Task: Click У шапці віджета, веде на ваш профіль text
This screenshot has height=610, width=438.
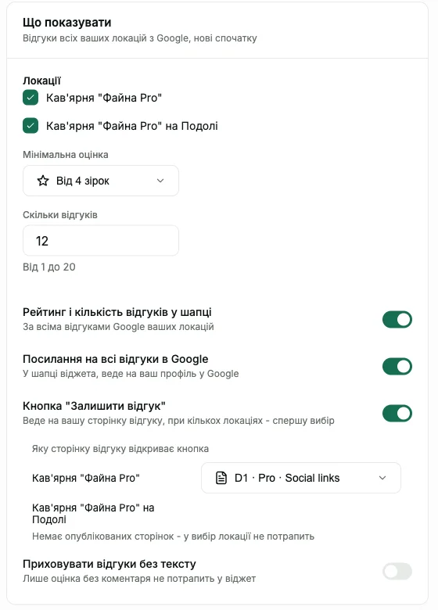Action: 131,374
